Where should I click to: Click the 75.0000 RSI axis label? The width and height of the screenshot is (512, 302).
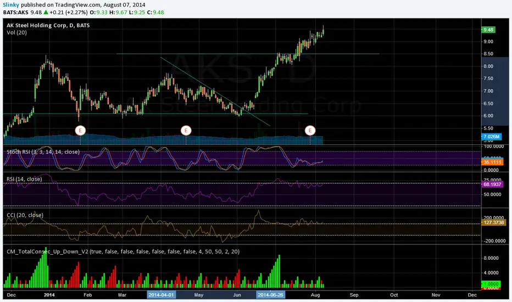coord(492,180)
